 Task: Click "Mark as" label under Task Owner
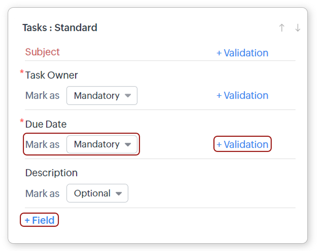pyautogui.click(x=42, y=96)
